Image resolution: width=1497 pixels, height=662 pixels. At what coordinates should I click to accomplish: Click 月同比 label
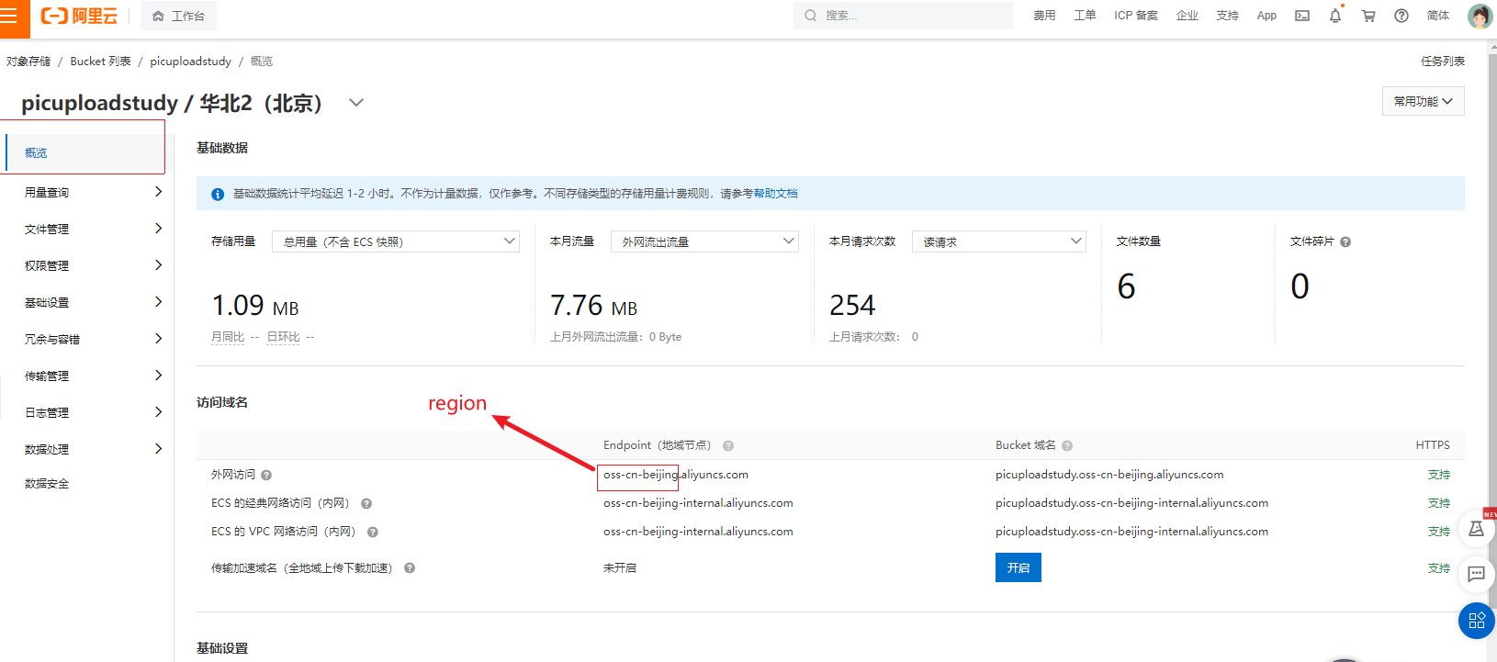(x=228, y=337)
